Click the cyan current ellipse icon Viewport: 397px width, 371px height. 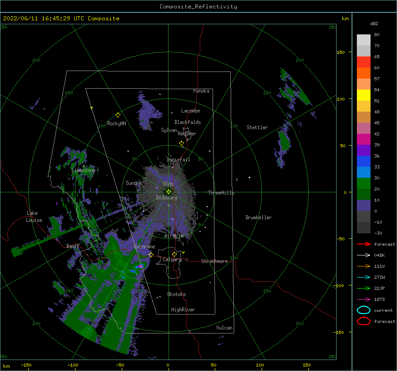363,310
